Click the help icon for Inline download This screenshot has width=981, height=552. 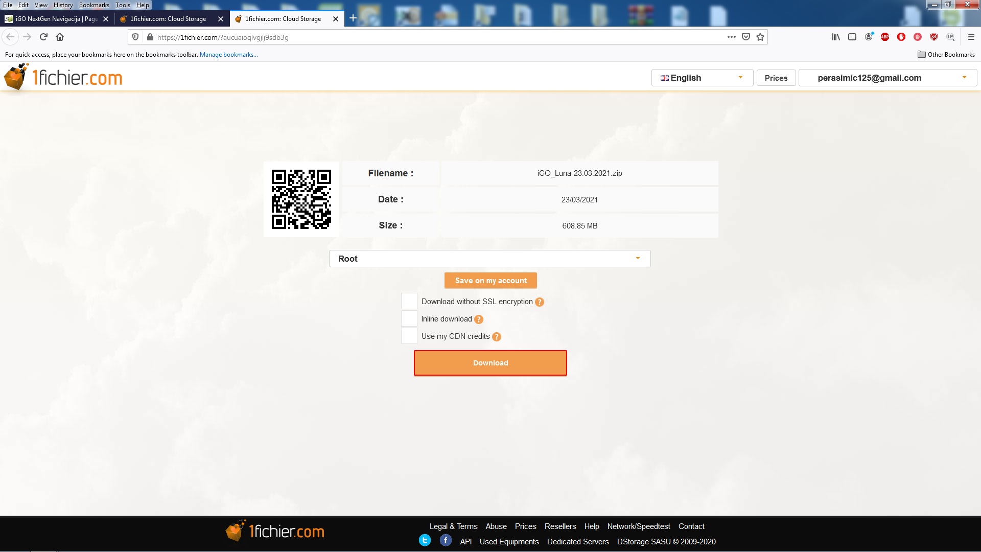[479, 319]
